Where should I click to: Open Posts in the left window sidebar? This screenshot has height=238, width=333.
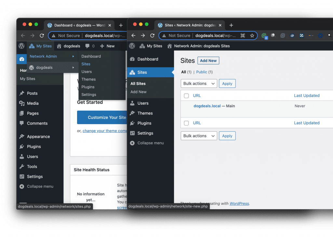coord(32,93)
